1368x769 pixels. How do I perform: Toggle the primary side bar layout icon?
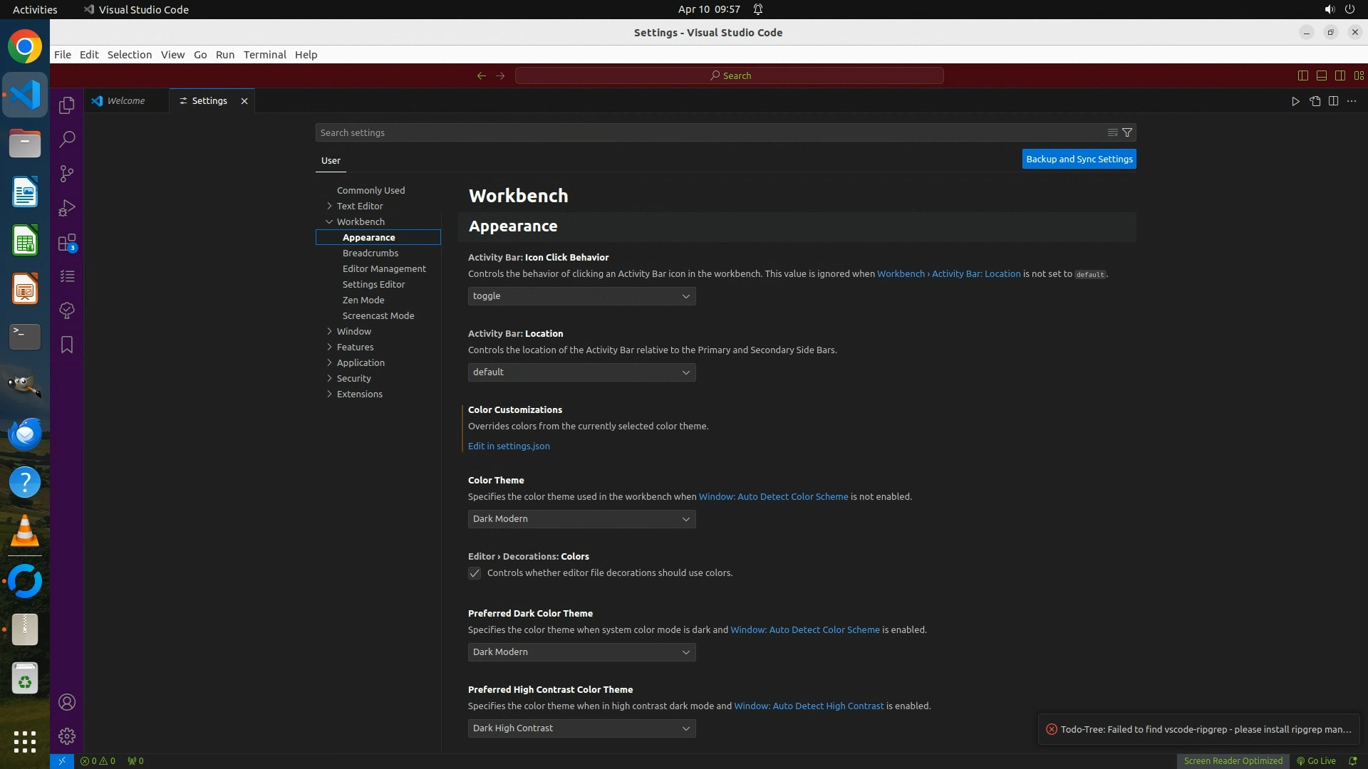point(1302,75)
